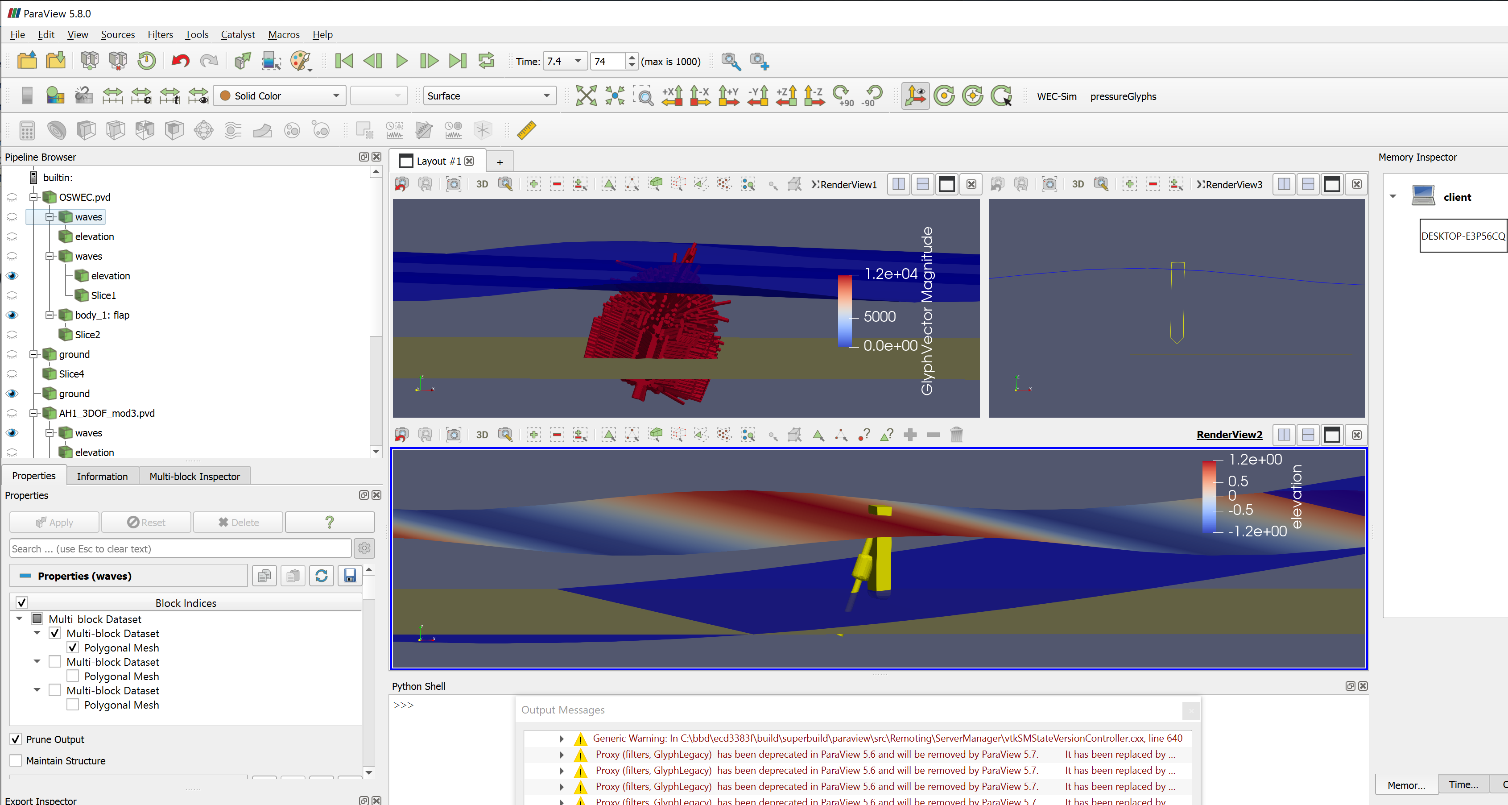The width and height of the screenshot is (1508, 805).
Task: Click the properties search field
Action: pos(180,548)
